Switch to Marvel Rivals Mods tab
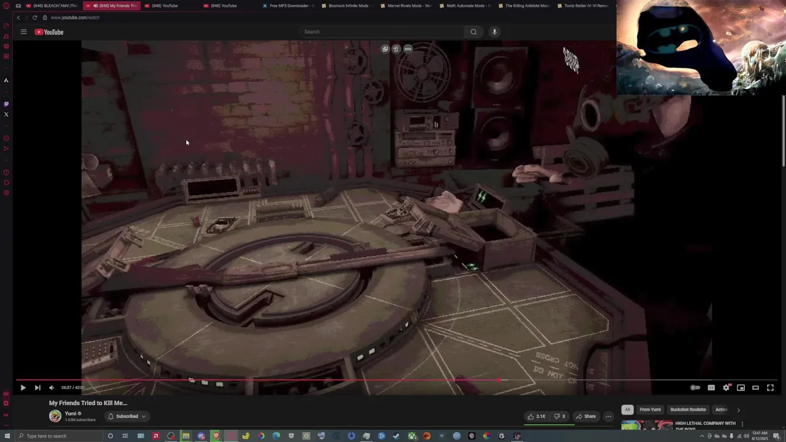Image resolution: width=786 pixels, height=442 pixels. coord(406,6)
